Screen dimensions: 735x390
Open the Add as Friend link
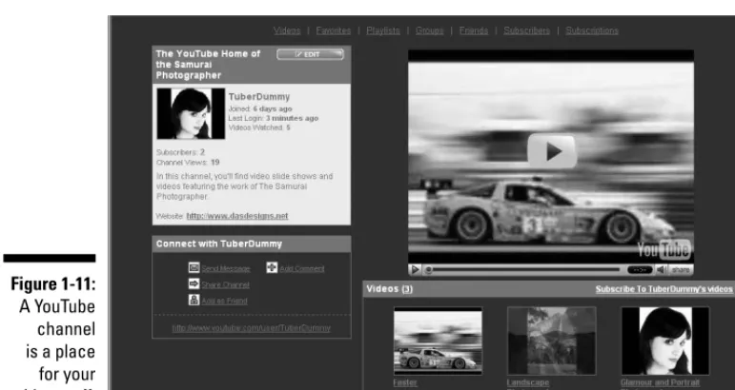(x=224, y=301)
